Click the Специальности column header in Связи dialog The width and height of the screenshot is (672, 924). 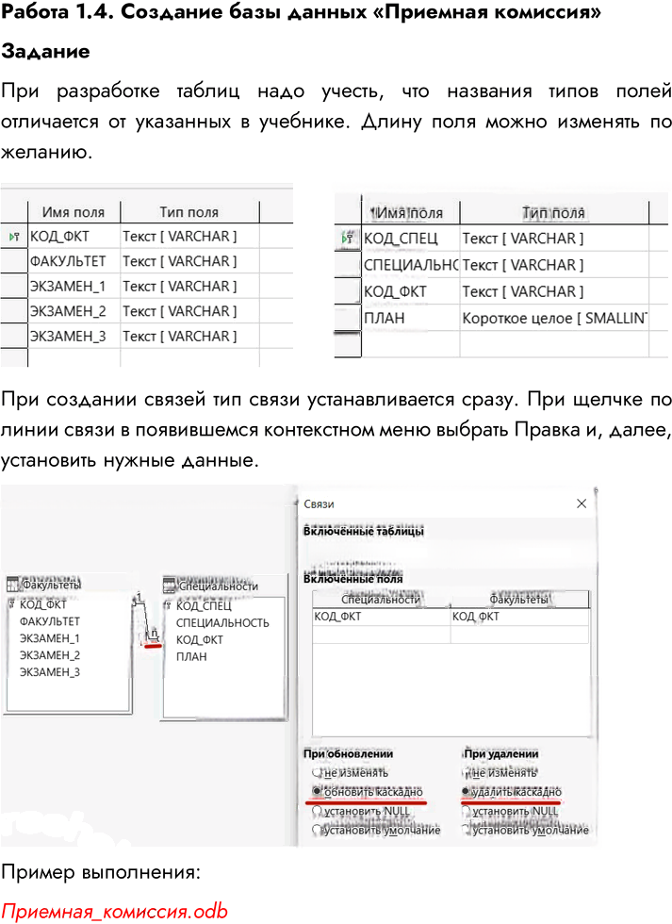pyautogui.click(x=381, y=600)
